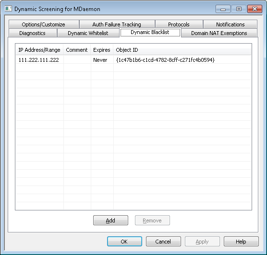This screenshot has height=255, width=267.
Task: Open the Protocols tab
Action: [179, 24]
